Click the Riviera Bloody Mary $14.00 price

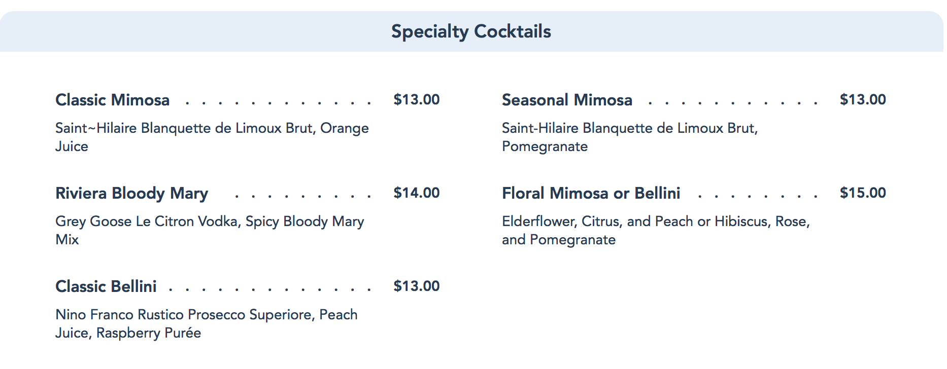(x=416, y=193)
